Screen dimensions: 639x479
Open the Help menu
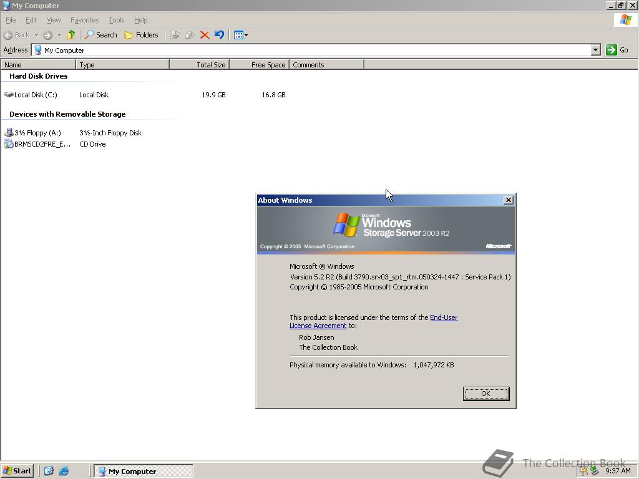click(x=140, y=20)
